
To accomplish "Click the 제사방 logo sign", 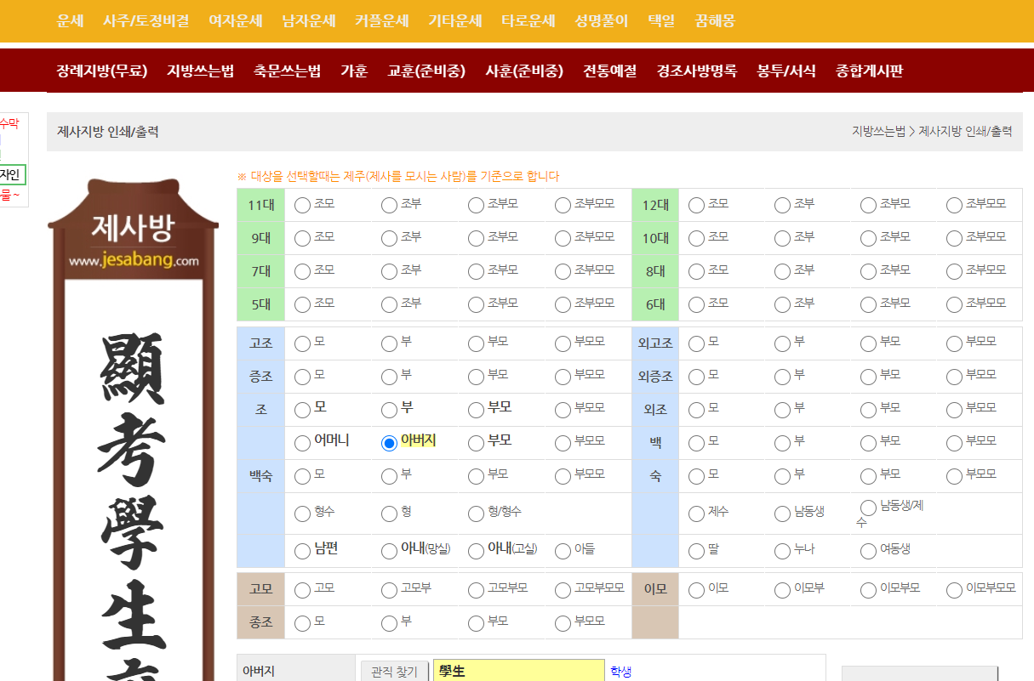I will [x=133, y=228].
